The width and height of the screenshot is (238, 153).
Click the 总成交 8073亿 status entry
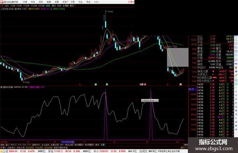coord(148,151)
